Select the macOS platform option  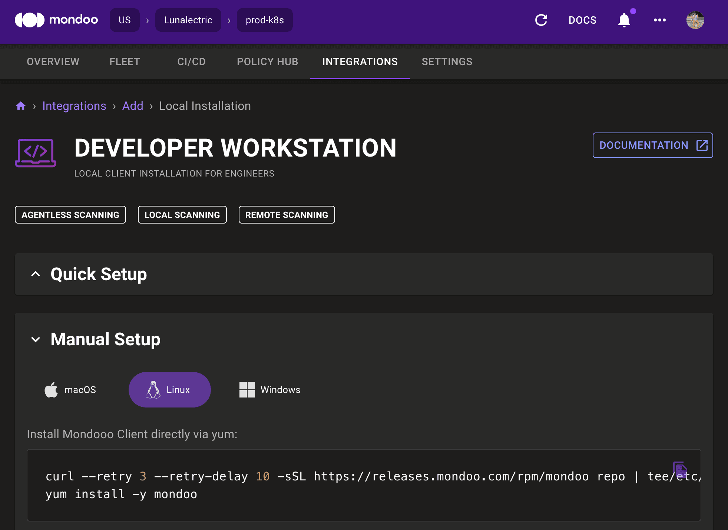70,390
